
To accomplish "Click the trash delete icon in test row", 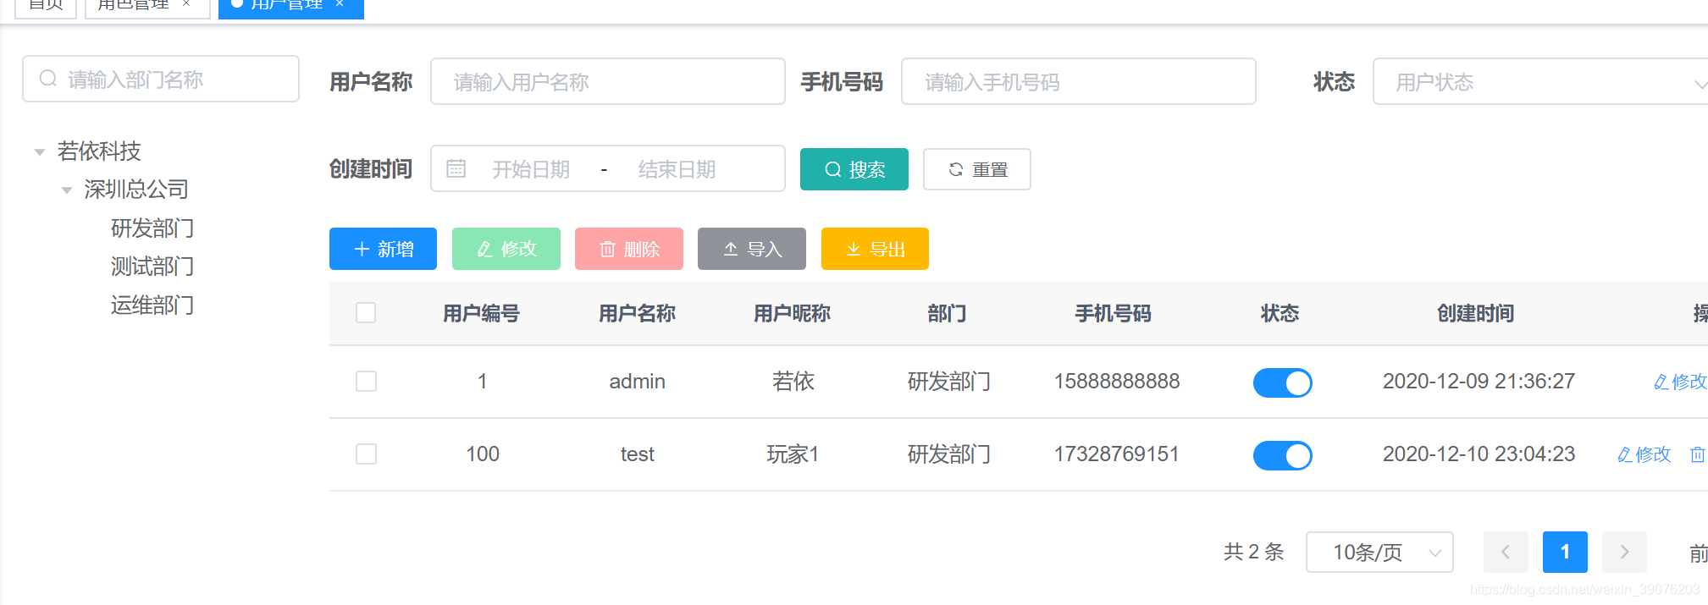I will (x=1697, y=454).
